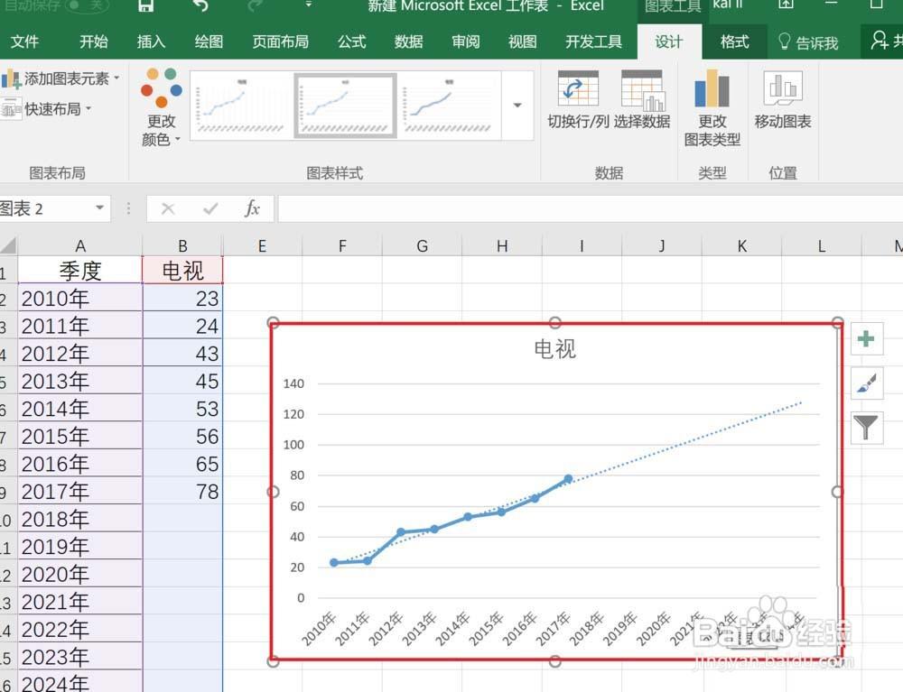Select column B header

click(x=182, y=246)
